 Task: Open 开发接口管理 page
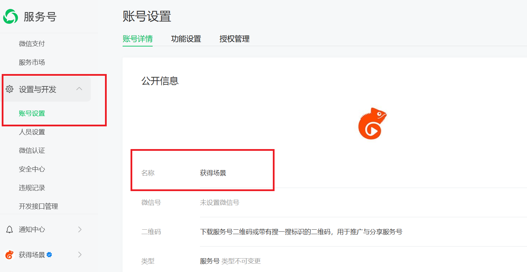pos(38,206)
